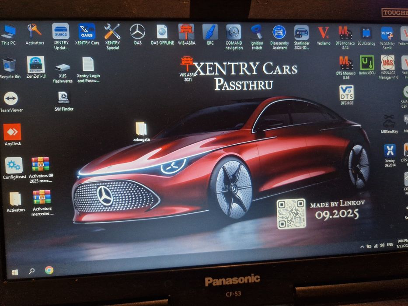
Task: Launch the SW Finder icon
Action: tap(64, 101)
